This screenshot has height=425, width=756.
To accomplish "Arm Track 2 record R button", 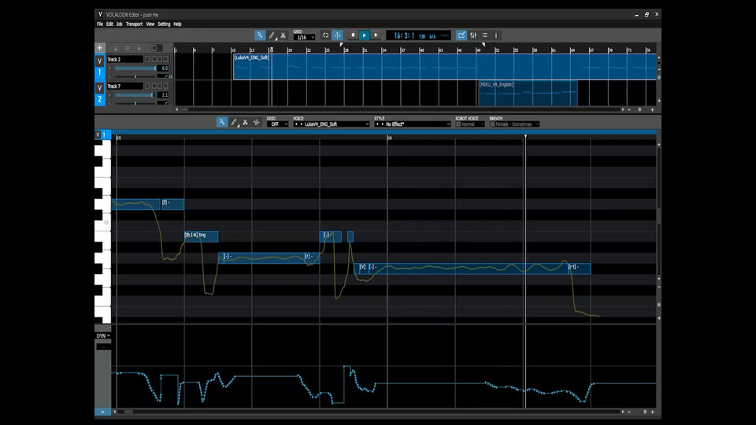I will [x=166, y=59].
